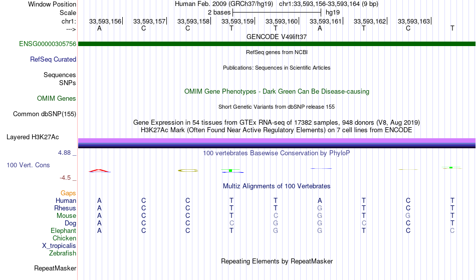Click the chr1: ruler label
The image size is (476, 280).
coord(69,21)
